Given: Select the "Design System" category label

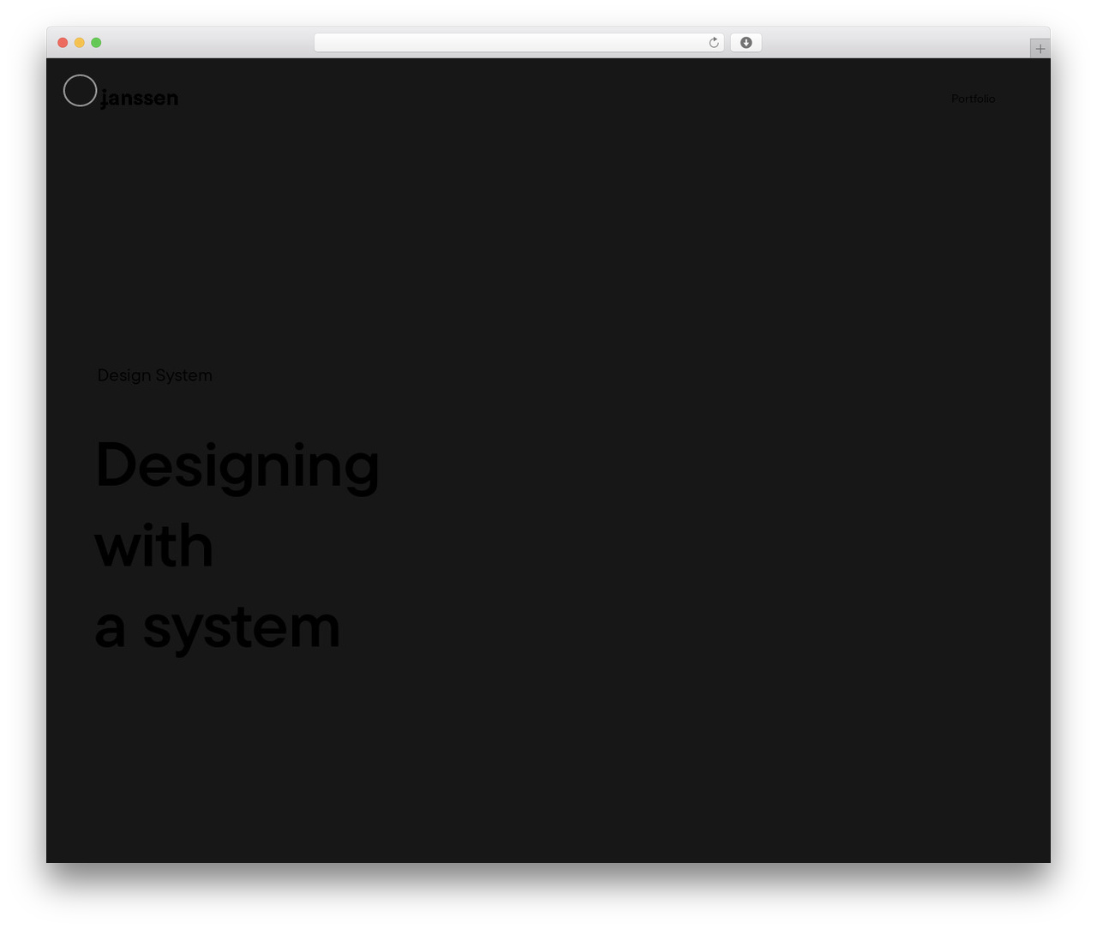Looking at the screenshot, I should click(x=155, y=375).
